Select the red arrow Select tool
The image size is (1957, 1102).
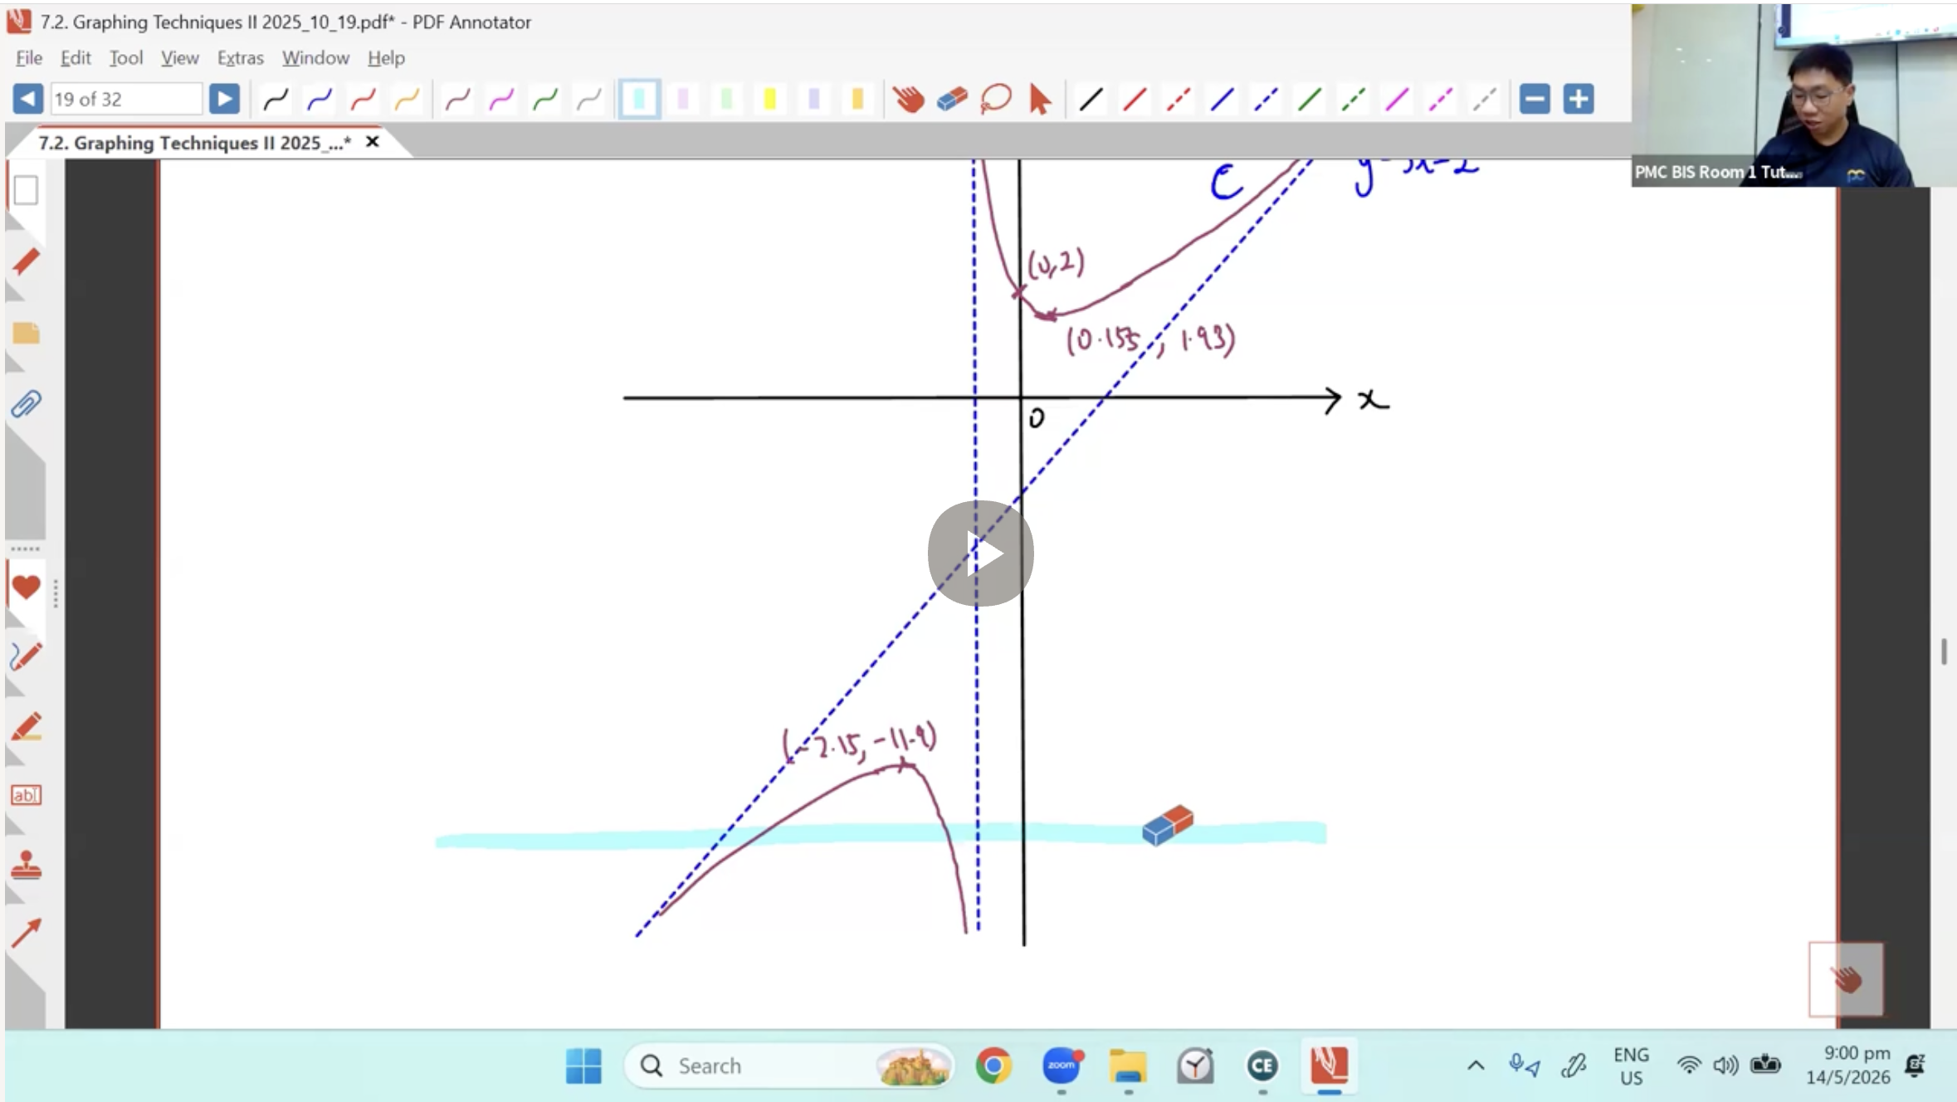pyautogui.click(x=1039, y=100)
